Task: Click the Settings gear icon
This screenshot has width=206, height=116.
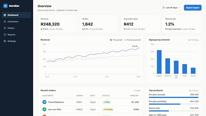Action: pyautogui.click(x=5, y=41)
